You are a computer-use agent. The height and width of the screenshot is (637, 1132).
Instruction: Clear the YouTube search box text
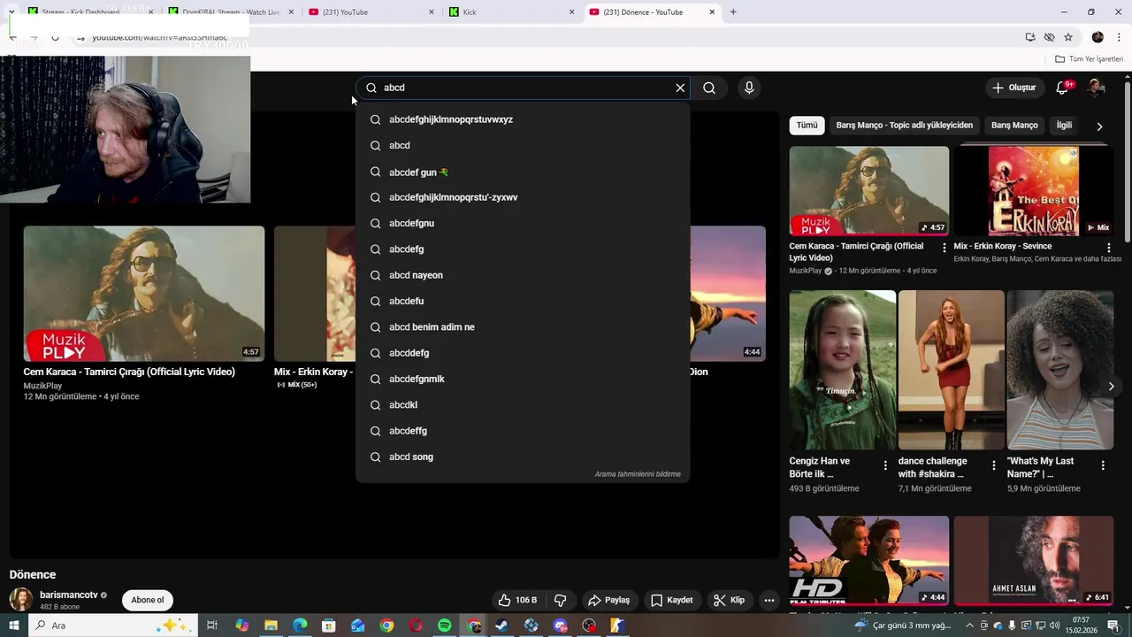(x=680, y=88)
